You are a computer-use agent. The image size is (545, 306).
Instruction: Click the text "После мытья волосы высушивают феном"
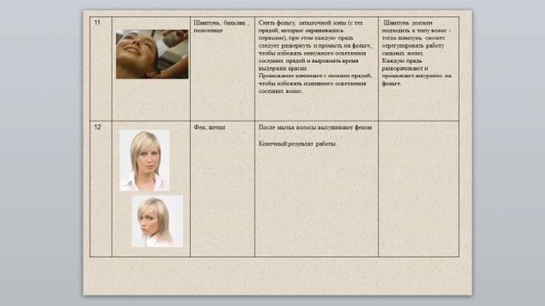coord(315,127)
